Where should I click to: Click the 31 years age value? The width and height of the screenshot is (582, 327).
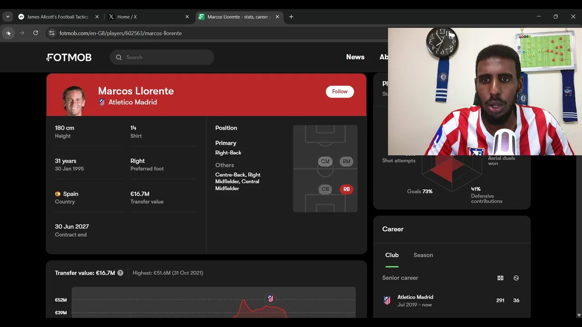pyautogui.click(x=65, y=161)
